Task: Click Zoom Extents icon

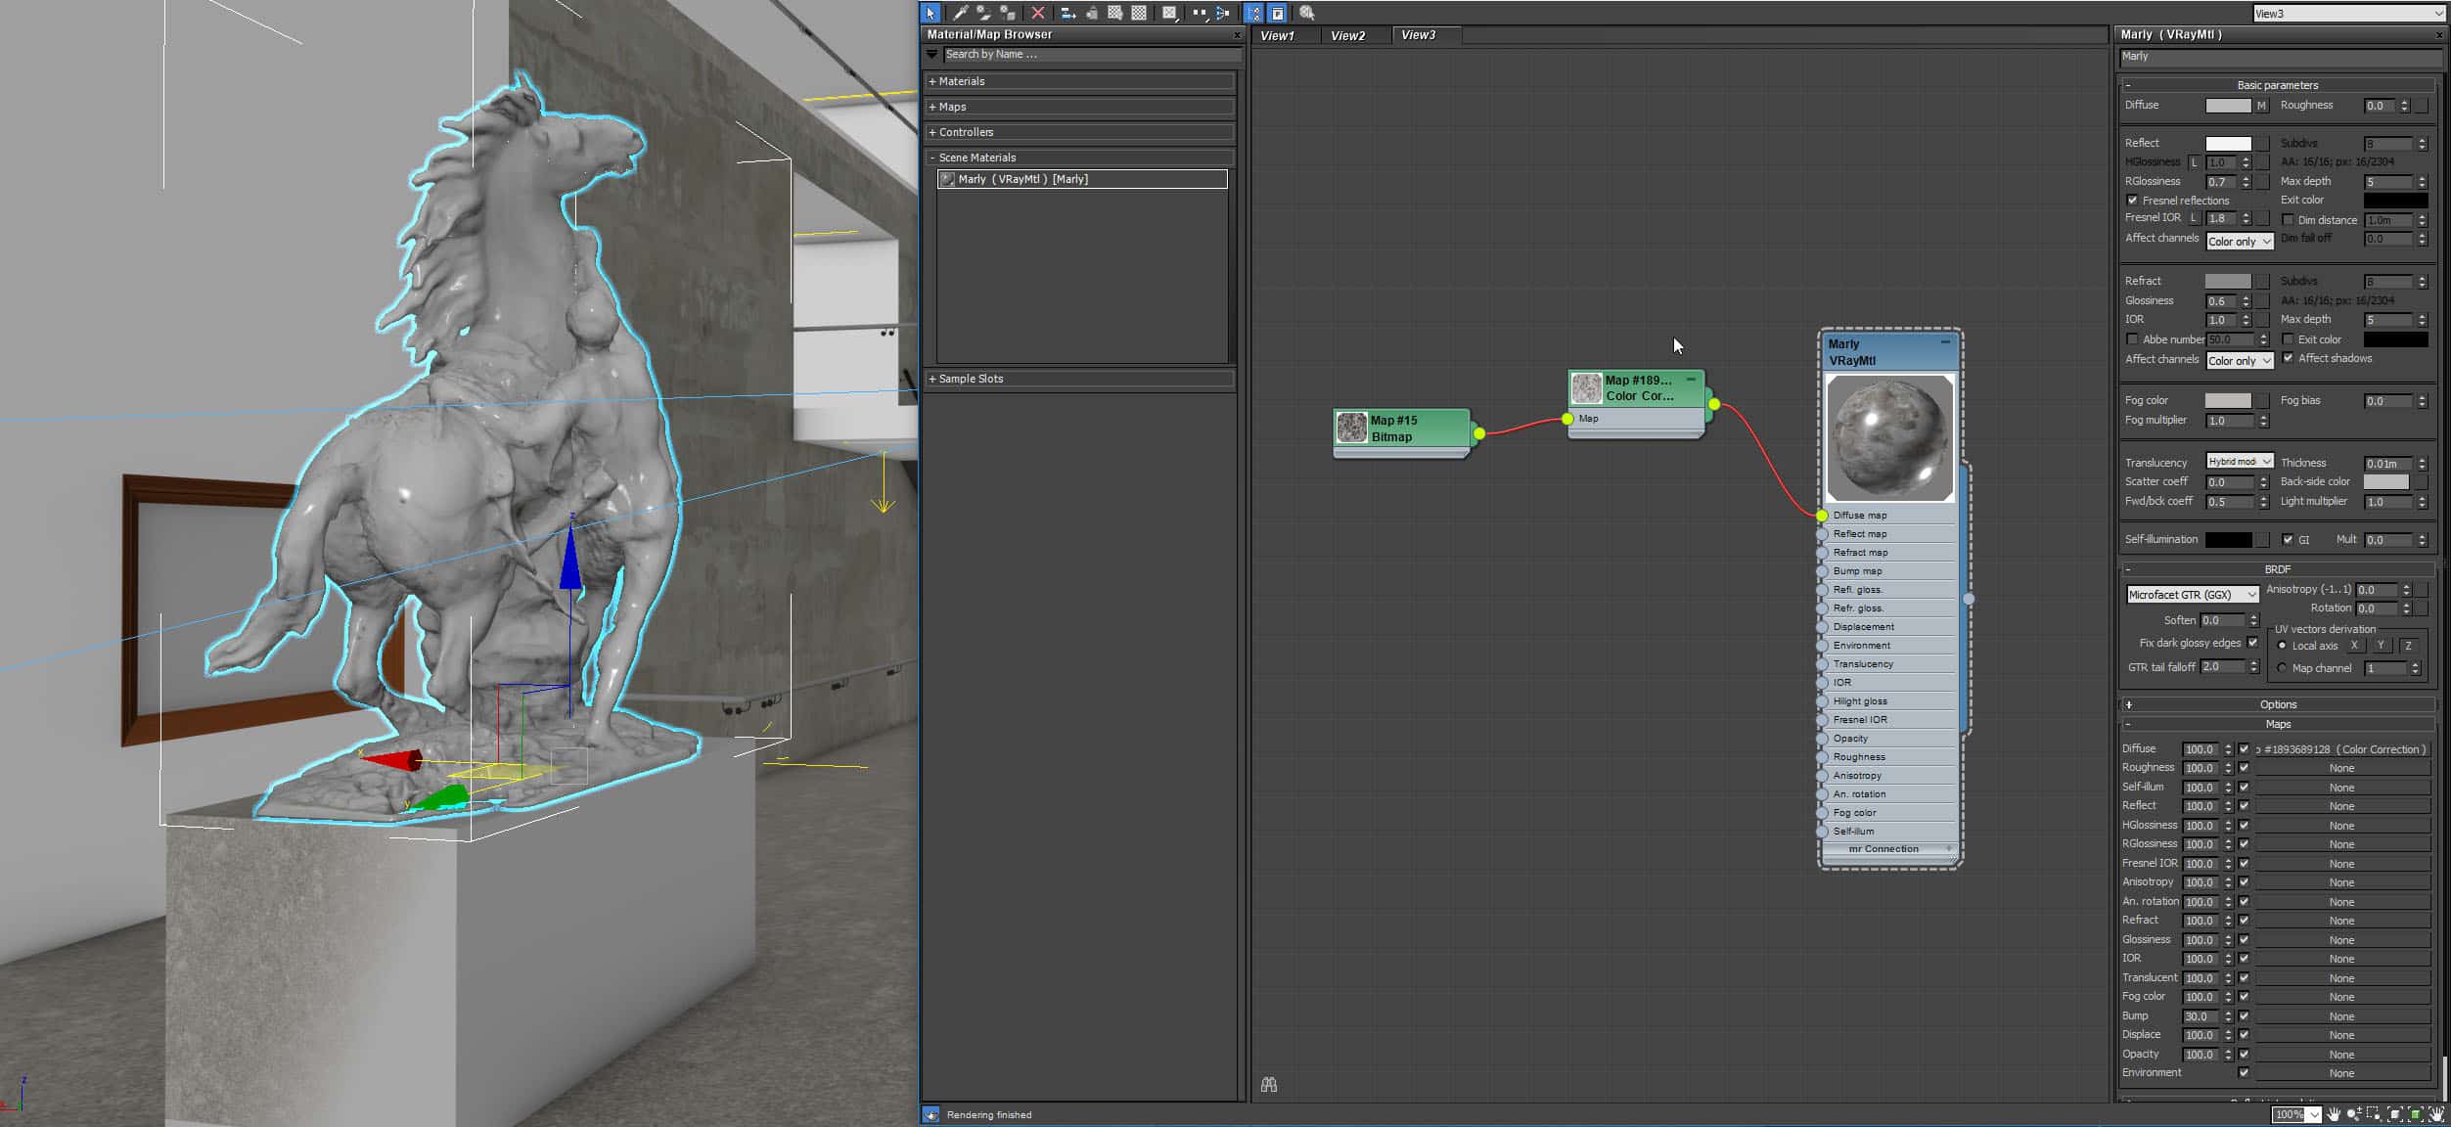Action: [2395, 1114]
